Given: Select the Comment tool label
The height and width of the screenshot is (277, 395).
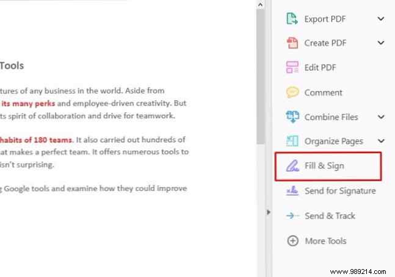Looking at the screenshot, I should [x=323, y=93].
